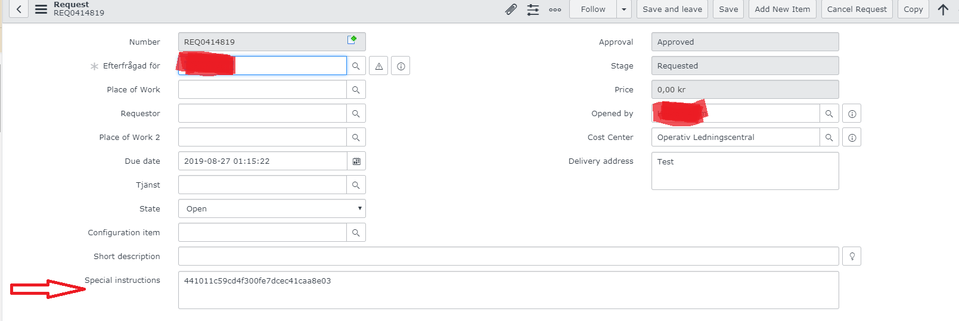The height and width of the screenshot is (321, 959).
Task: Open the Place of Work 2 lookup magnifier
Action: (x=356, y=137)
